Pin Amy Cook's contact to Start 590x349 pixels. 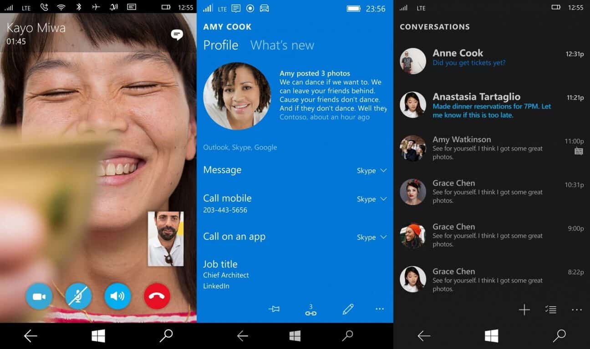274,309
